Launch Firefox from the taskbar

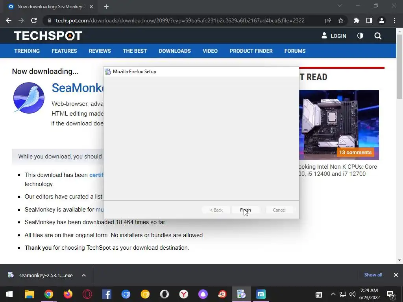click(68, 294)
